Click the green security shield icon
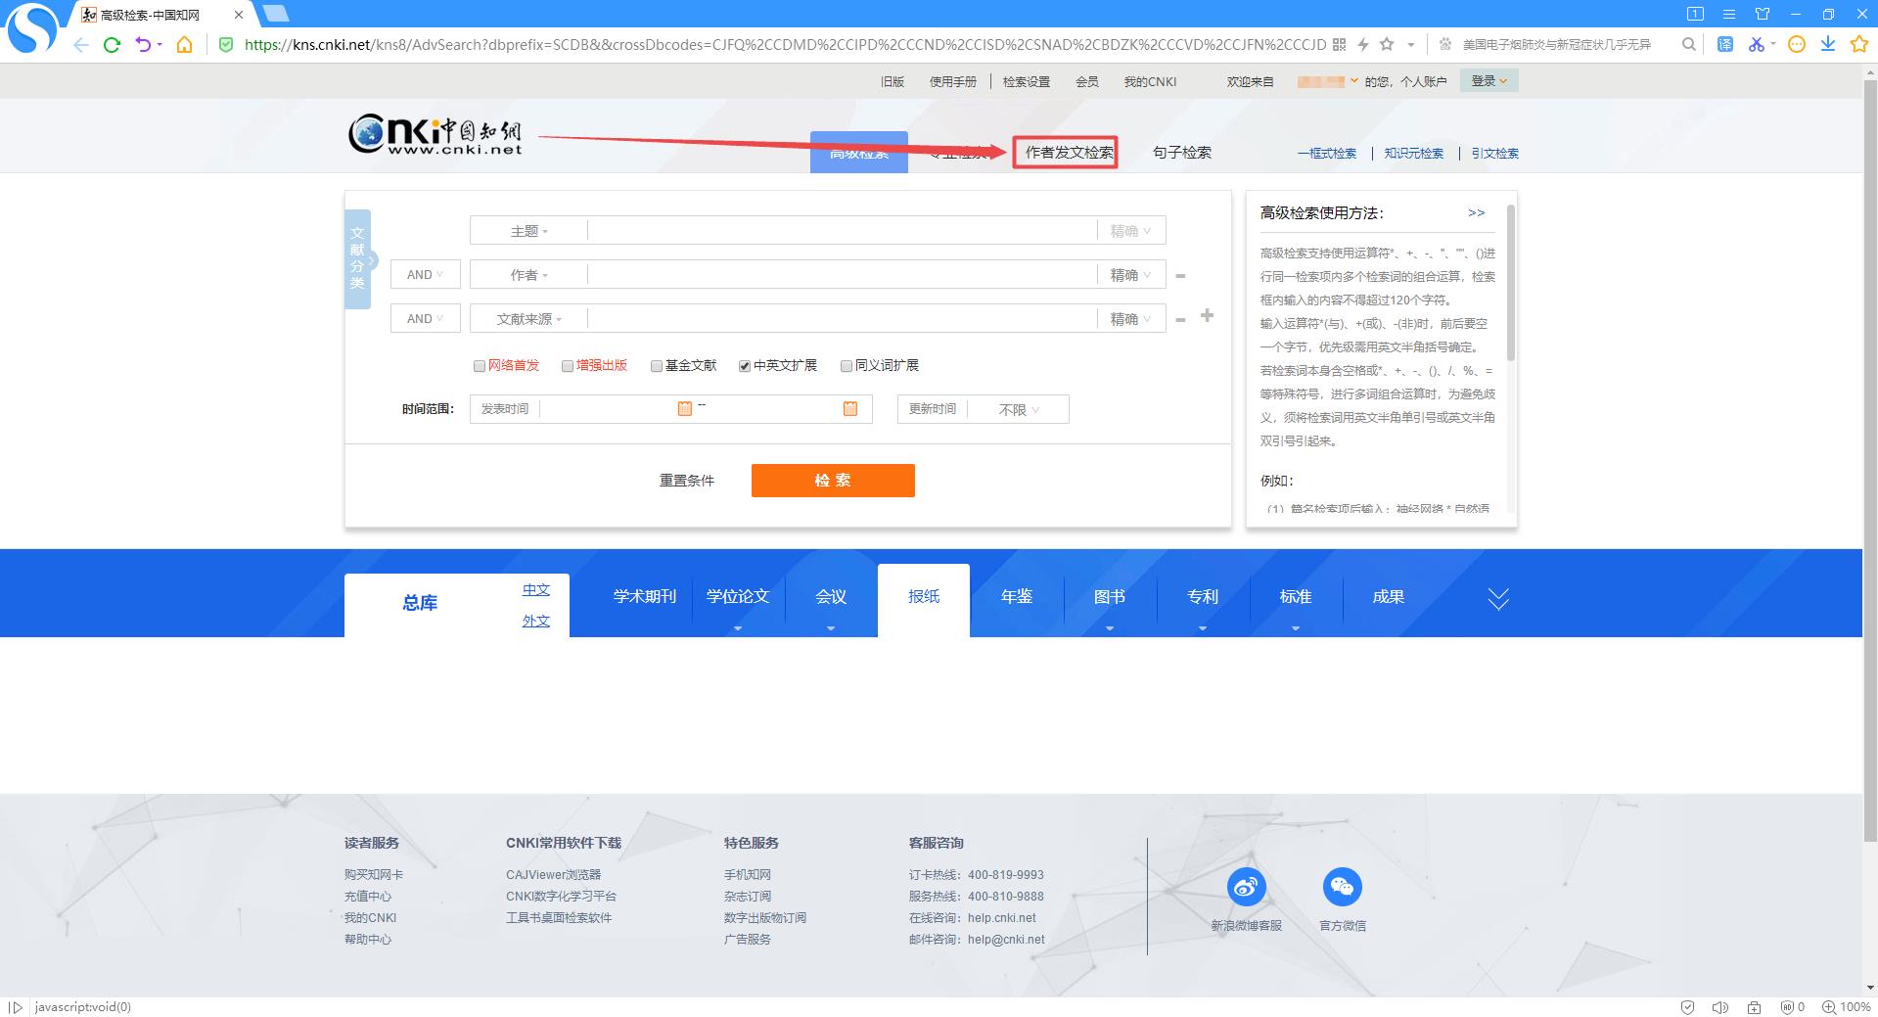 [x=226, y=44]
